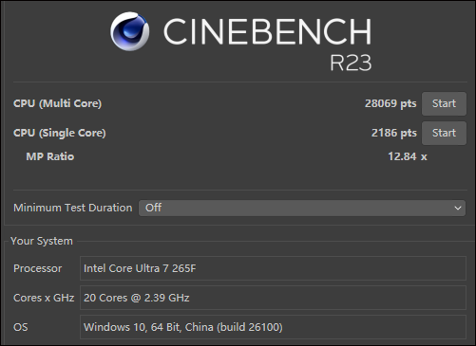Click the 2186 pts single core score
The image size is (476, 346).
point(393,133)
